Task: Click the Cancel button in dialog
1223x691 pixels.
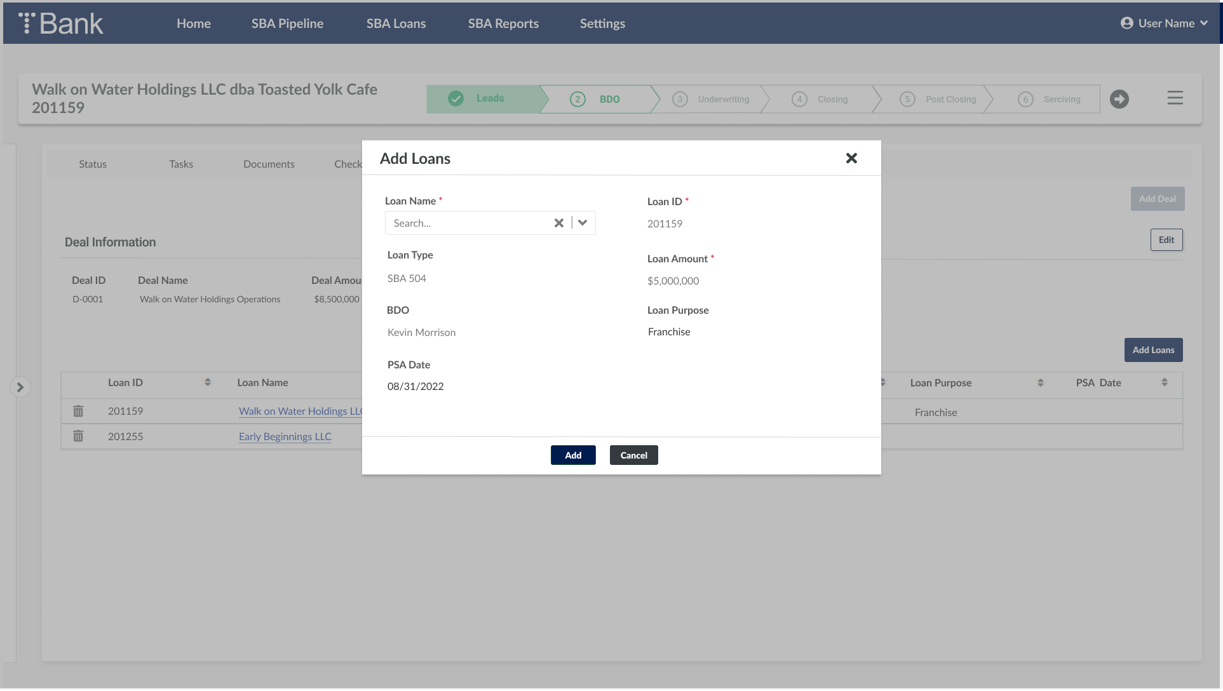Action: [x=633, y=455]
